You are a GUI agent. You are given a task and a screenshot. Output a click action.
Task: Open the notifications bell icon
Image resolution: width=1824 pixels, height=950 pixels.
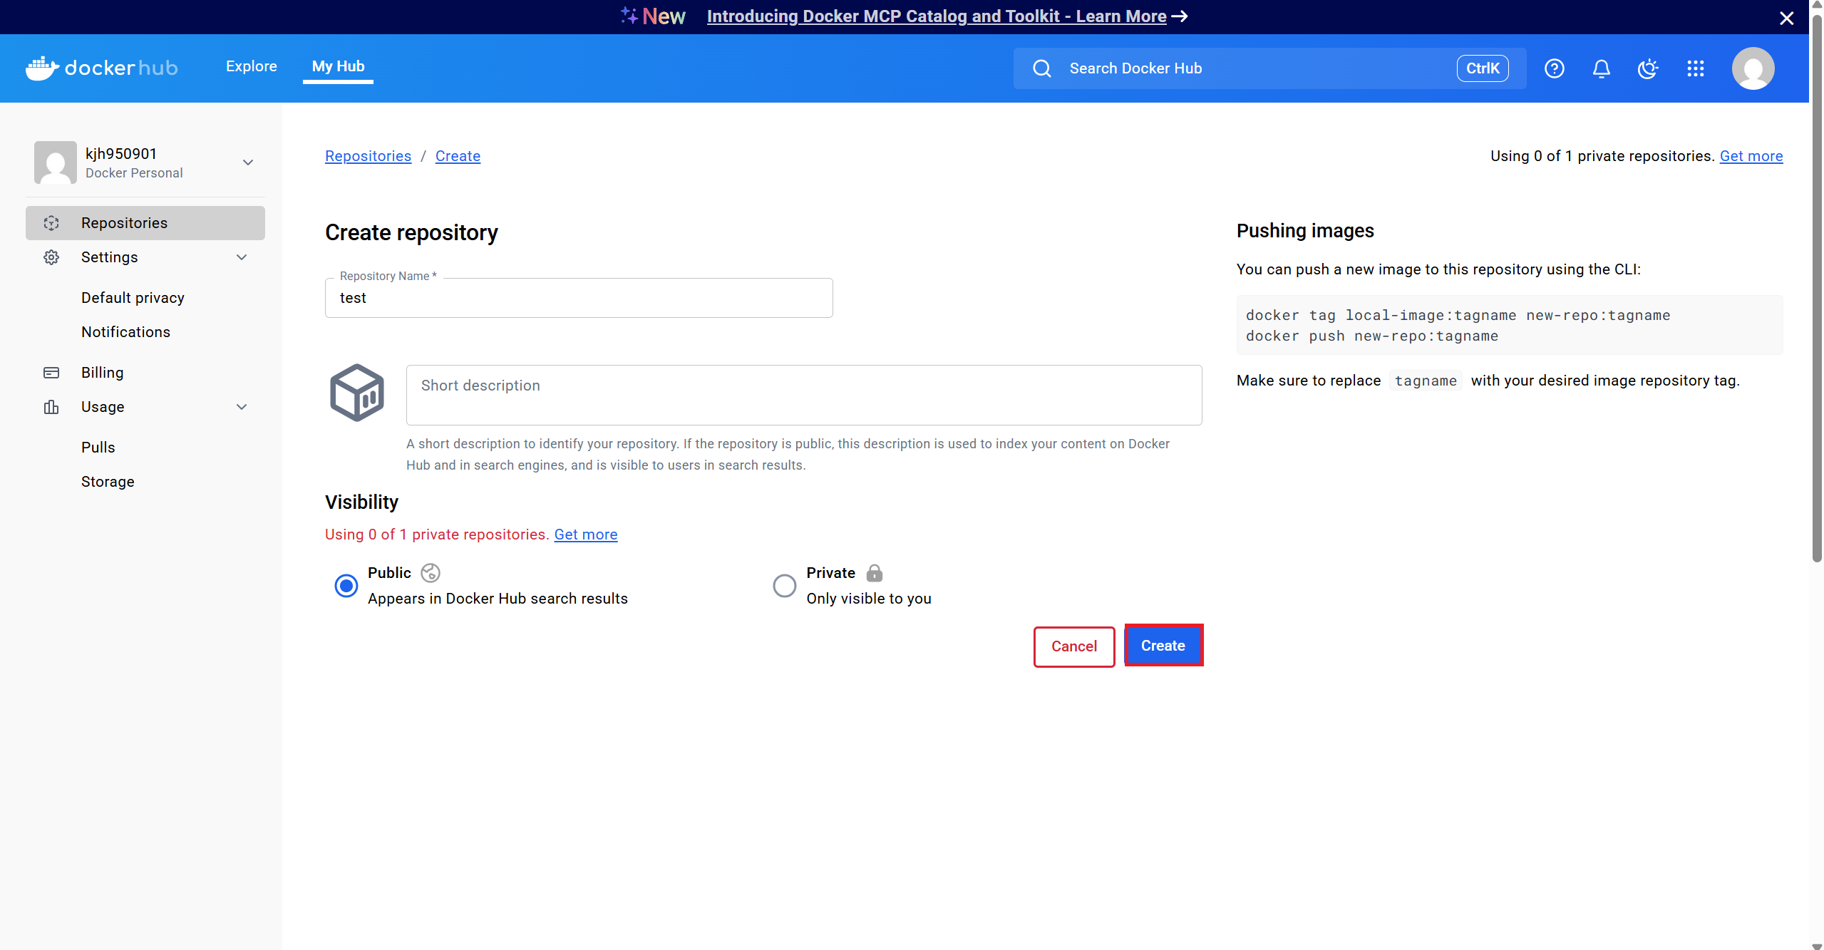pyautogui.click(x=1601, y=68)
